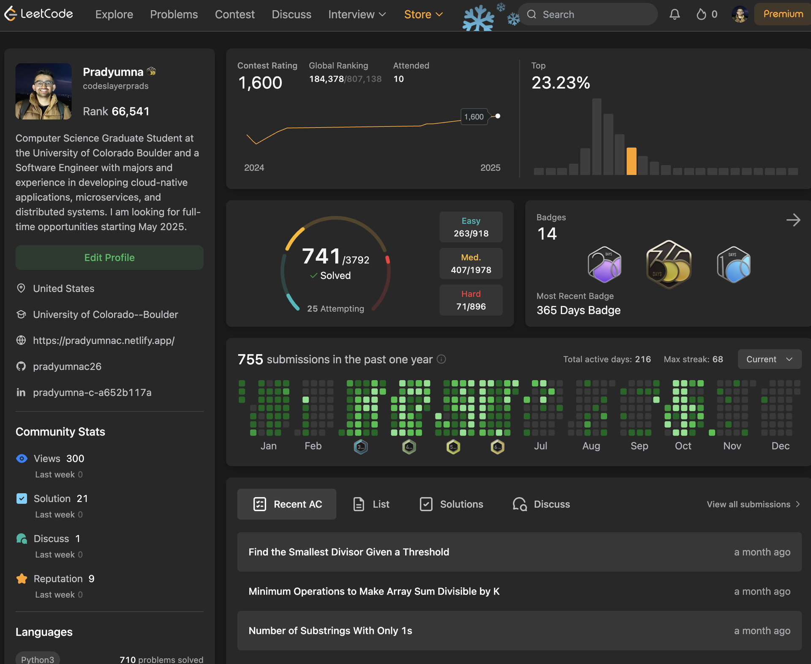This screenshot has height=664, width=811.
Task: Open the LeetCode home logo
Action: pos(39,14)
